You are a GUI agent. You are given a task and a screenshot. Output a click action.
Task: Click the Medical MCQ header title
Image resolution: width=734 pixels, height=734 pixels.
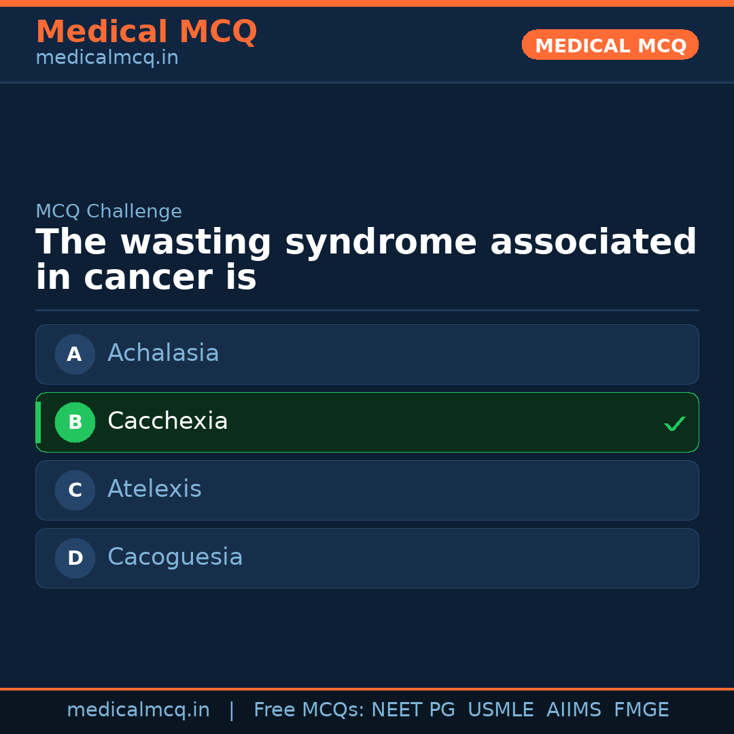[146, 32]
